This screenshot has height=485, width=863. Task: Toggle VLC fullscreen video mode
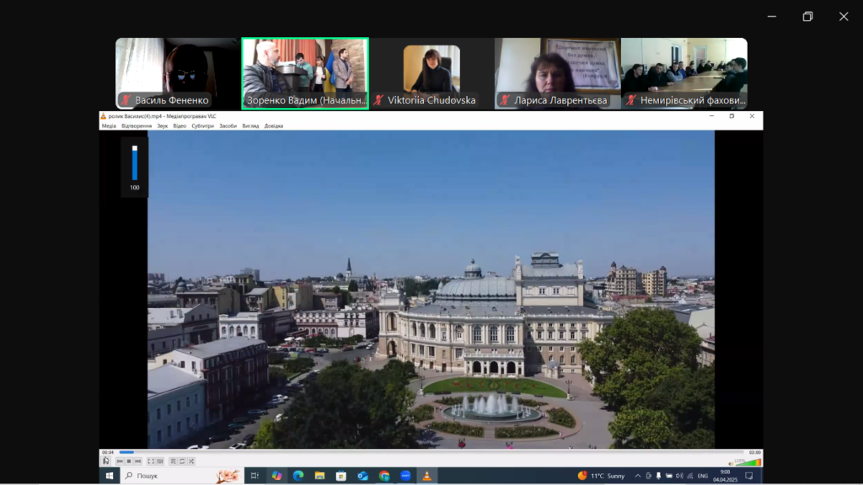[x=151, y=461]
